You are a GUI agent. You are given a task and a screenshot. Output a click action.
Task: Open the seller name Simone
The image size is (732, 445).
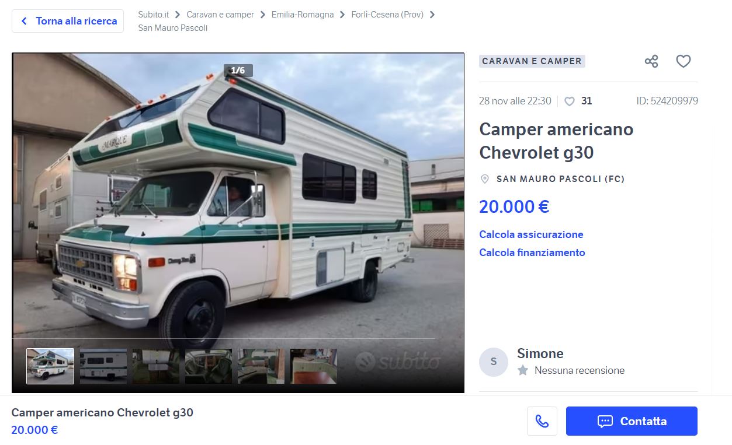[540, 353]
